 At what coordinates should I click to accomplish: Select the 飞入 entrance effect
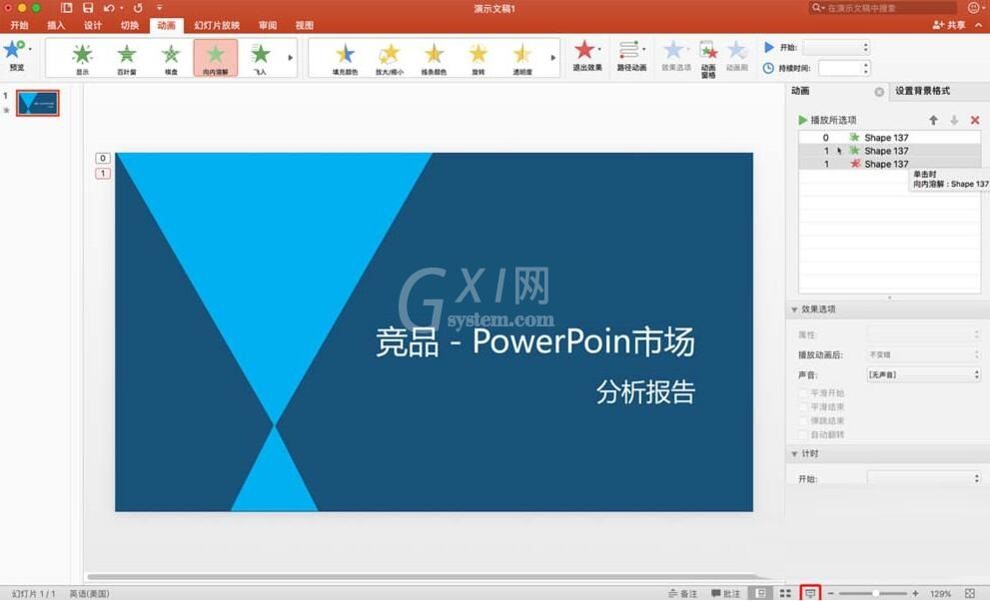click(x=260, y=57)
